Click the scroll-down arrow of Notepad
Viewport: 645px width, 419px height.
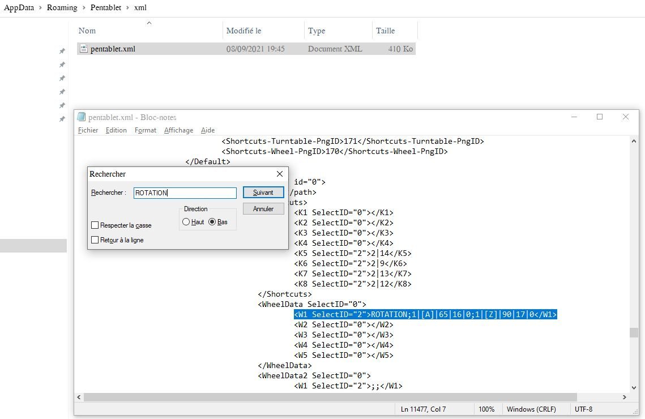[634, 388]
